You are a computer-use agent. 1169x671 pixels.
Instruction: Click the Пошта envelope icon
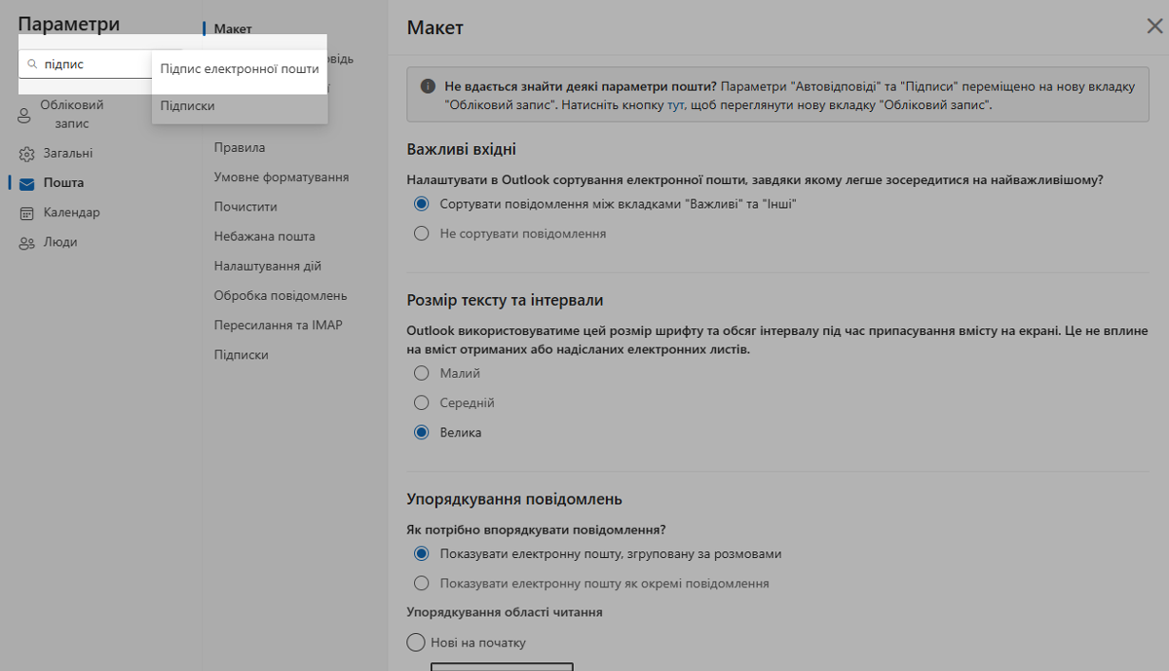click(26, 183)
